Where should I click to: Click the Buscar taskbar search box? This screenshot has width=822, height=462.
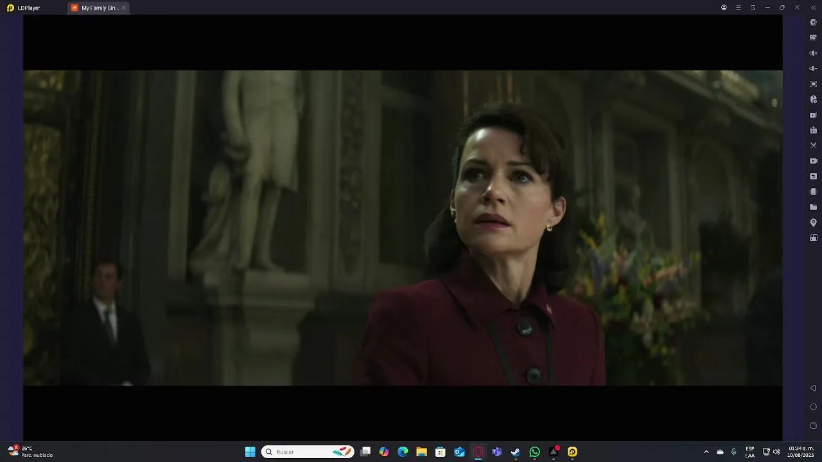click(308, 452)
